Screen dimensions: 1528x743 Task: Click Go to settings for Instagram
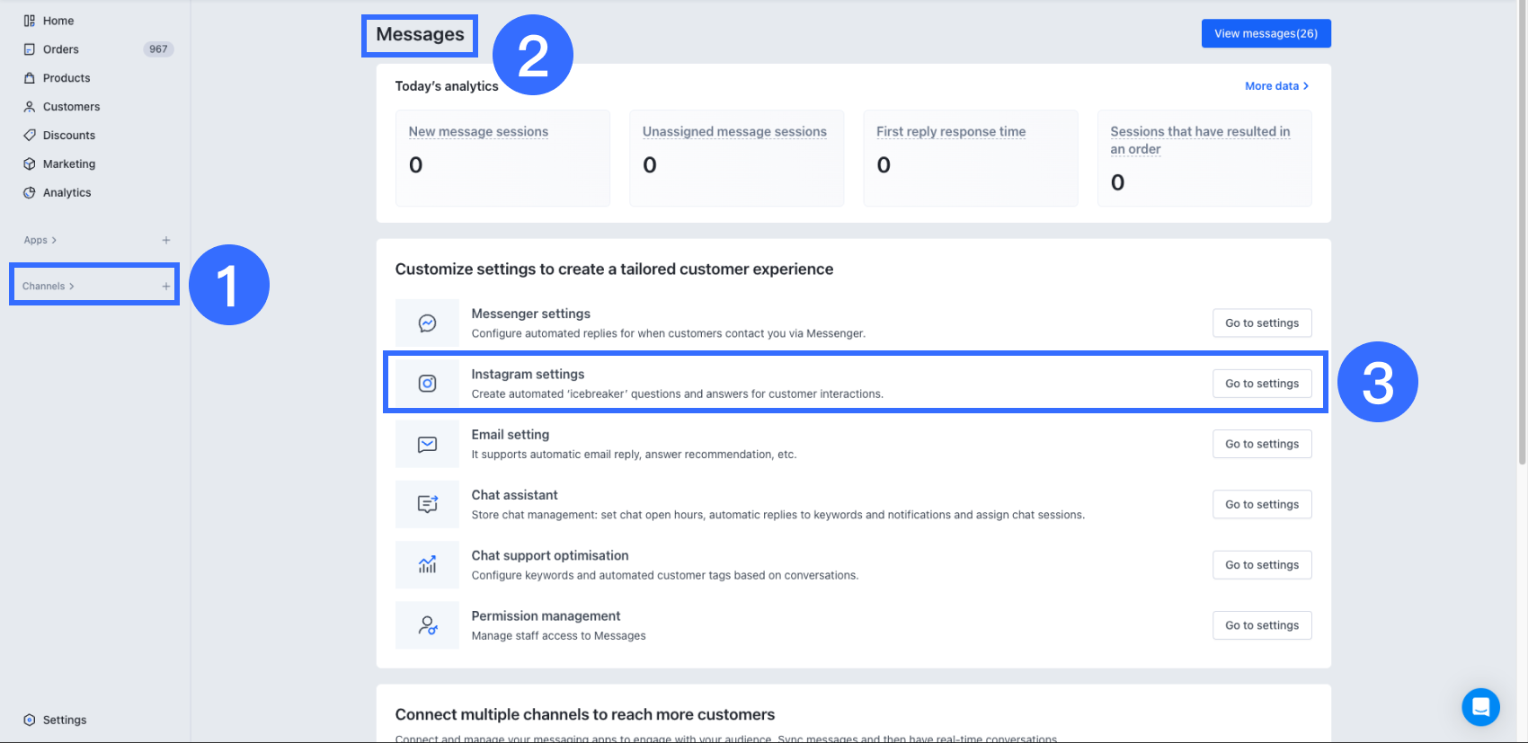point(1262,384)
